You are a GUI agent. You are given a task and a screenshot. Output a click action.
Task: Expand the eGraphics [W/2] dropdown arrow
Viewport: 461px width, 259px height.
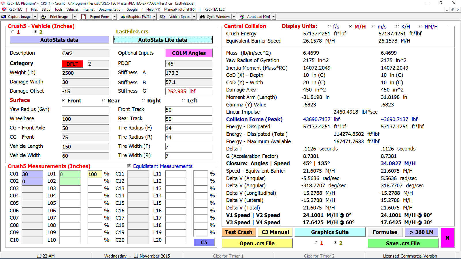coord(154,17)
